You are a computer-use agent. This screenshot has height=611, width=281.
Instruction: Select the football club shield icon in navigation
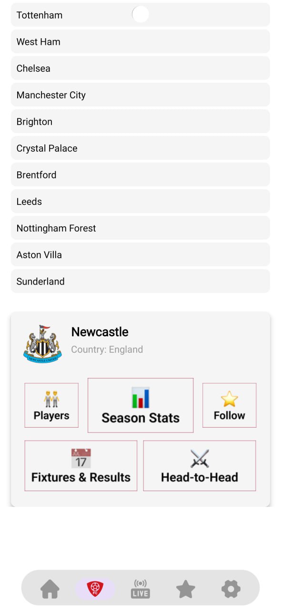(95, 589)
